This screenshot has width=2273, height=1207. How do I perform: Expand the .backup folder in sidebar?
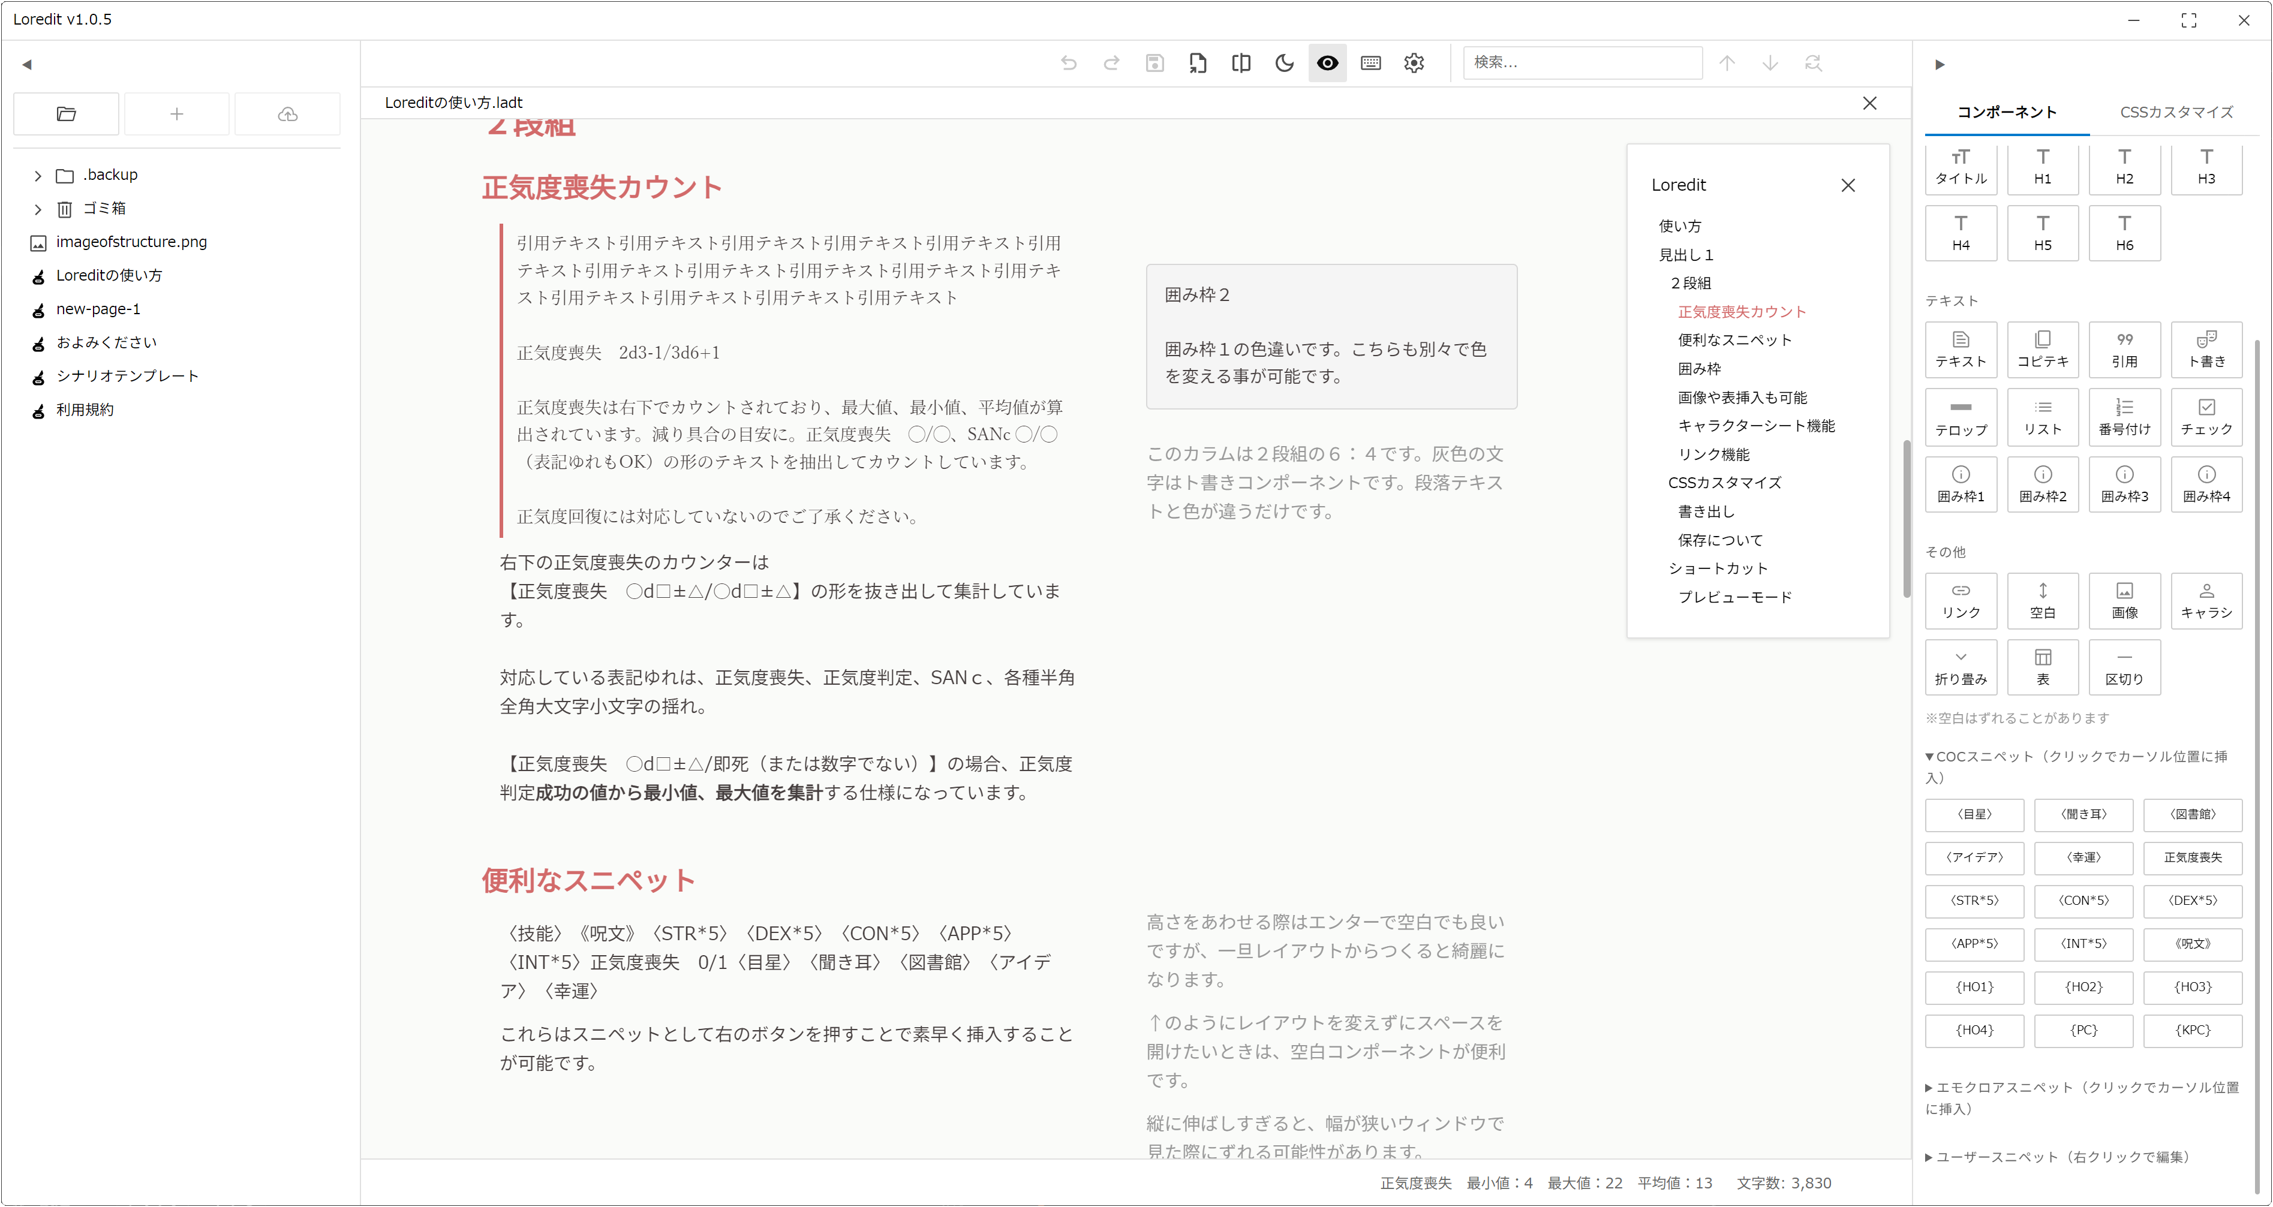pos(37,174)
